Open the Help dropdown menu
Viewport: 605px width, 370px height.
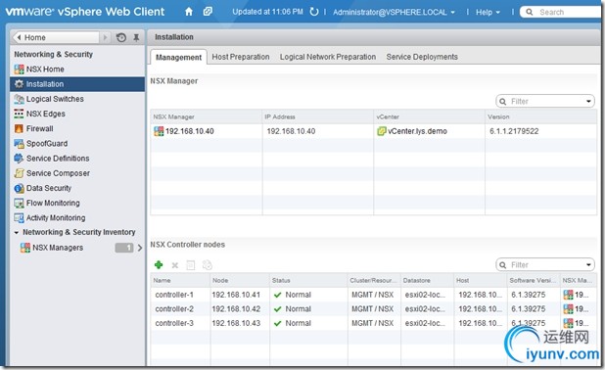(488, 13)
